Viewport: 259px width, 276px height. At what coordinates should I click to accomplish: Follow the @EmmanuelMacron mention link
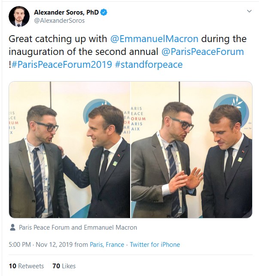point(154,39)
